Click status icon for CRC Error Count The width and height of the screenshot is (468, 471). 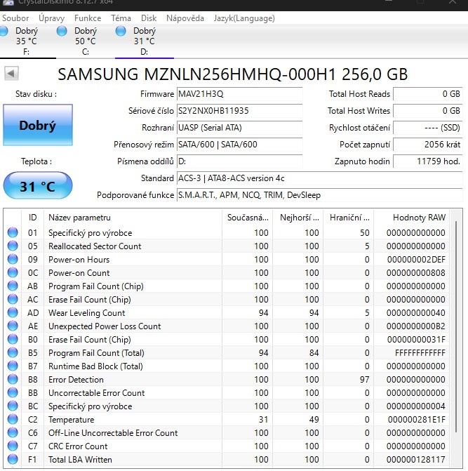pyautogui.click(x=13, y=446)
